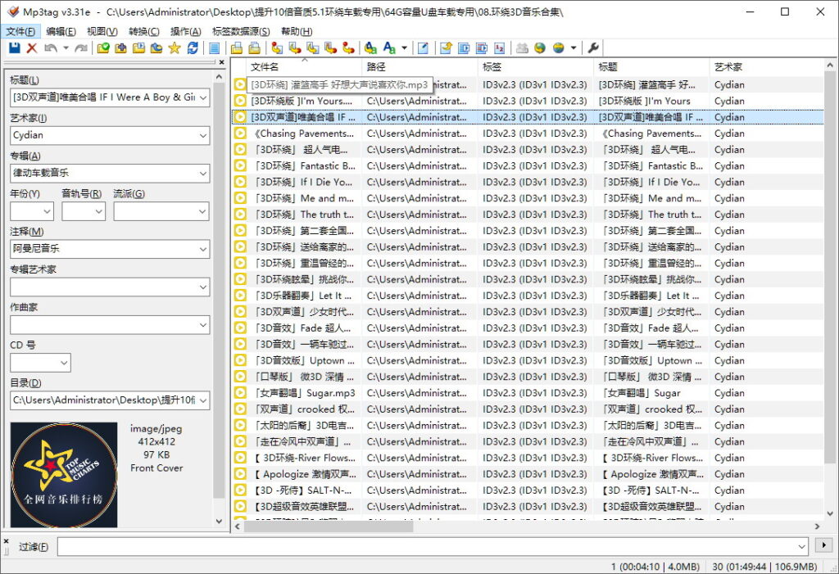Open the 标签数据源 menu
The image size is (839, 574).
click(243, 31)
